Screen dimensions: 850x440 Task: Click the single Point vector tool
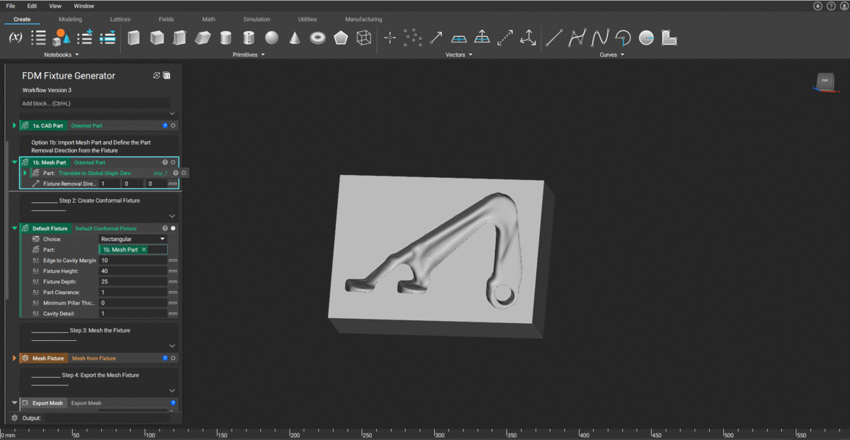point(390,38)
